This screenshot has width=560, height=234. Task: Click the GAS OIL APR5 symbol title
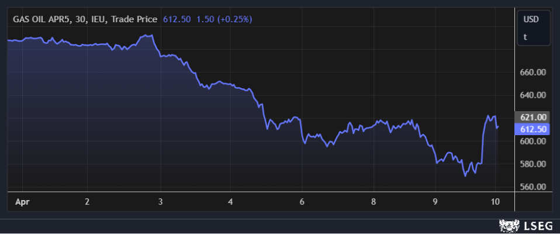click(41, 19)
